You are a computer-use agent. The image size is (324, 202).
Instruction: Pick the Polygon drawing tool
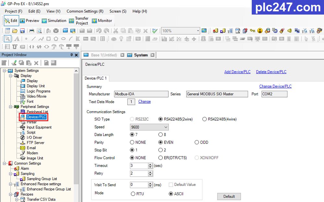coord(56,38)
